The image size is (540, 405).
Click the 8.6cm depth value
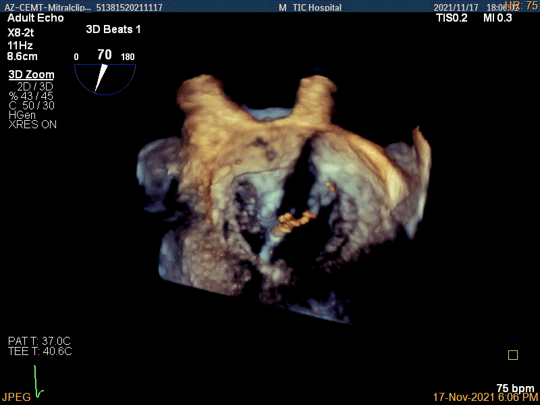click(23, 58)
